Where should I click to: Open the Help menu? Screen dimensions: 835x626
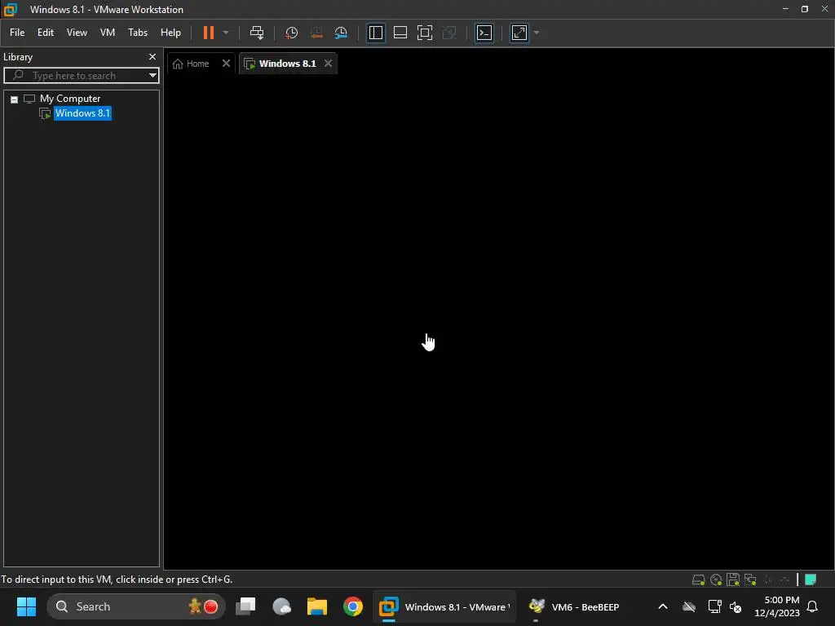coord(170,33)
